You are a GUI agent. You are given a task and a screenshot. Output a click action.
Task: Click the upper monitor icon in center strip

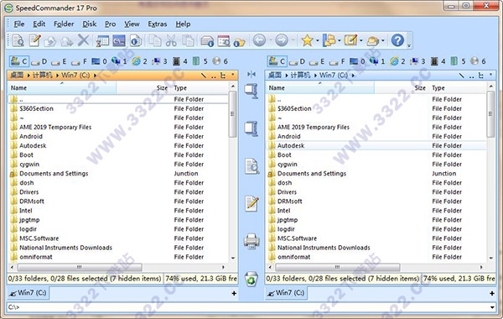(x=251, y=91)
